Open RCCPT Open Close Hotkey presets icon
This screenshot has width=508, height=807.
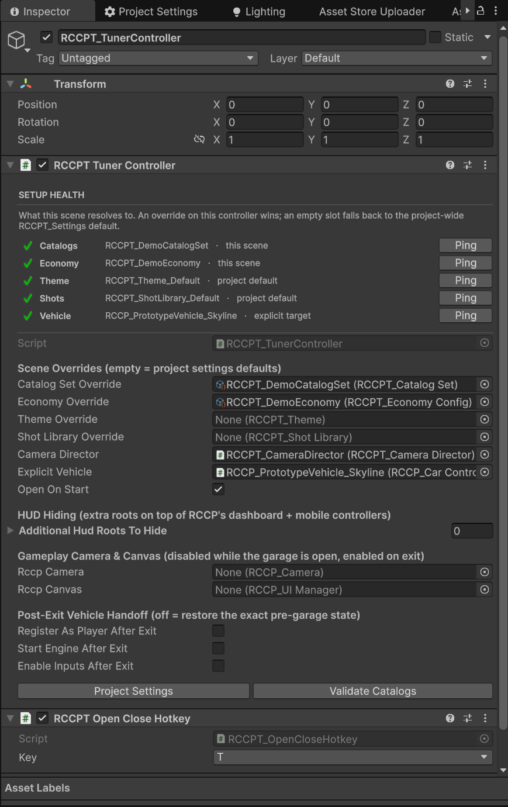468,718
